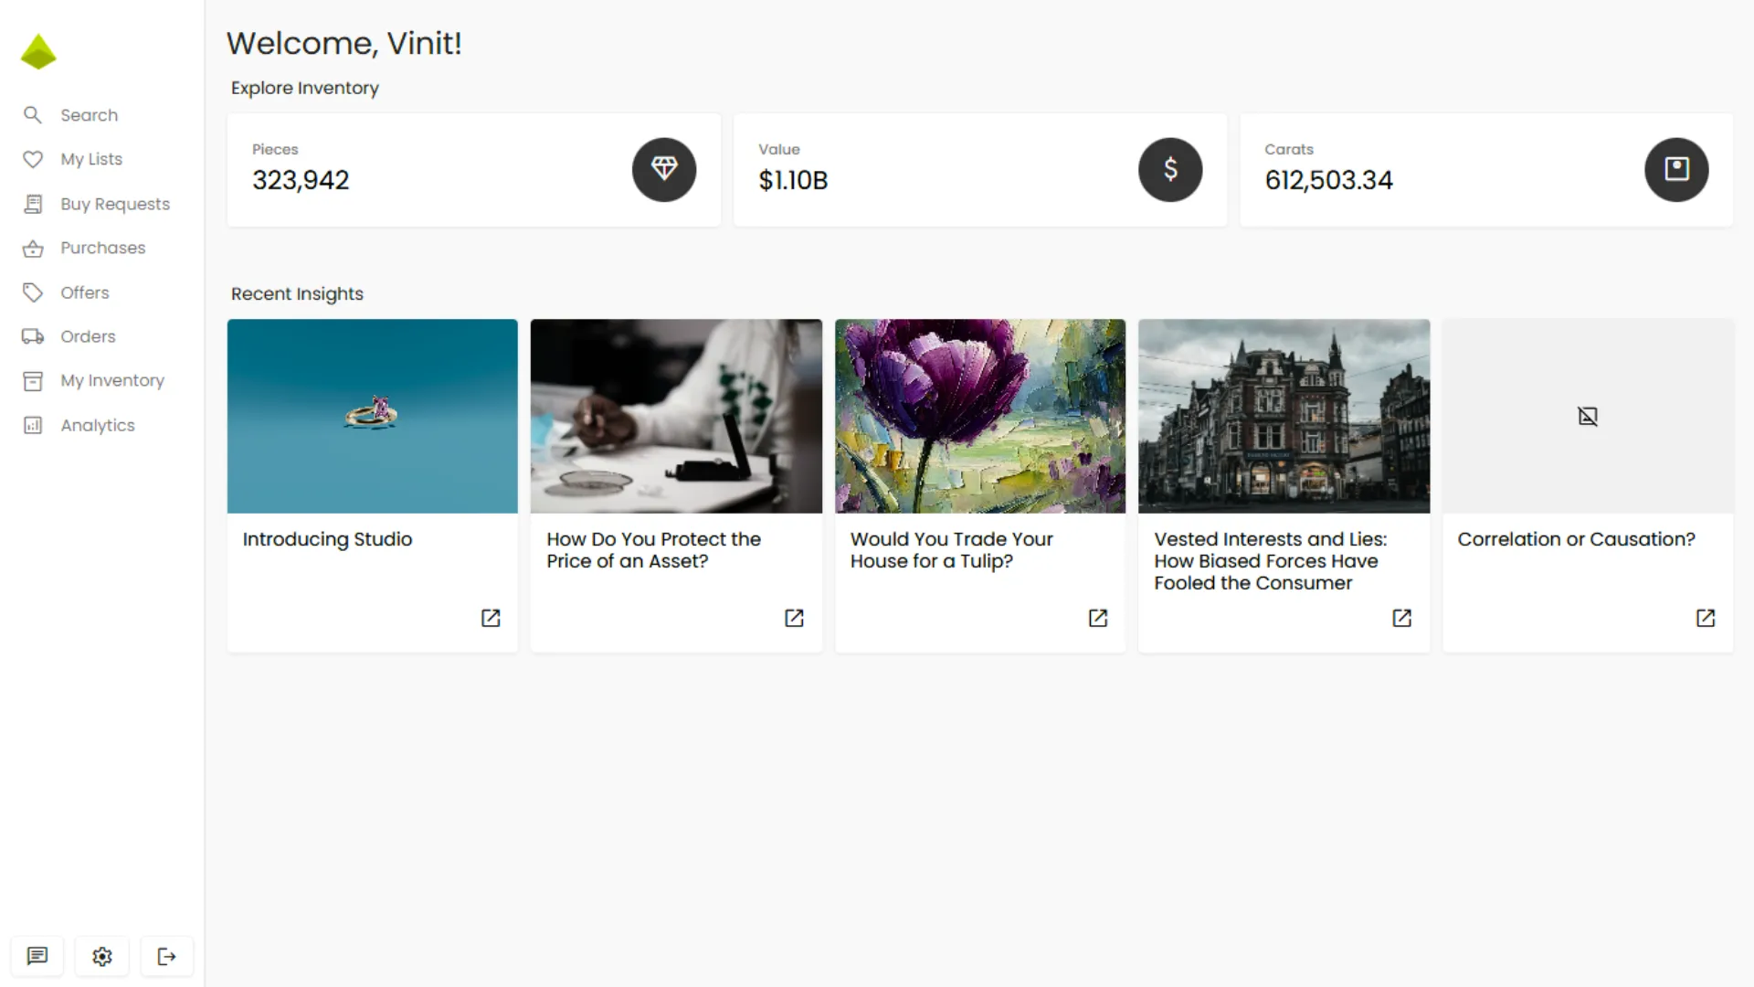Open article How Do You Protect the Price
The height and width of the screenshot is (987, 1754).
point(653,550)
